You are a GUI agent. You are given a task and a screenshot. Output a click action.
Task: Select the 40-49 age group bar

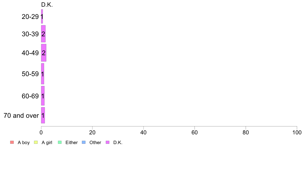tap(44, 53)
